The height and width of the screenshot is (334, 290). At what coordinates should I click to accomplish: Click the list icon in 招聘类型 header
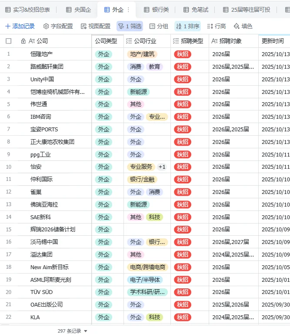click(x=176, y=41)
